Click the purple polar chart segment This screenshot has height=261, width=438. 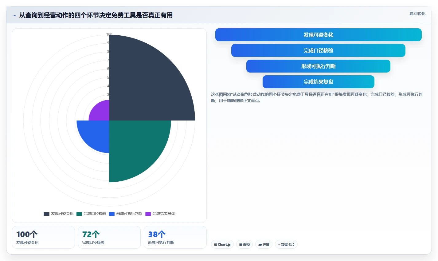[101, 112]
